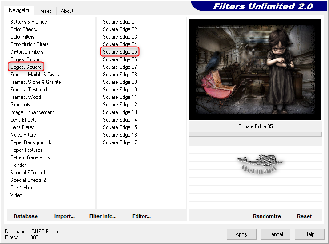The image size is (329, 244).
Task: Select Square Edge 15 in list
Action: [x=120, y=127]
